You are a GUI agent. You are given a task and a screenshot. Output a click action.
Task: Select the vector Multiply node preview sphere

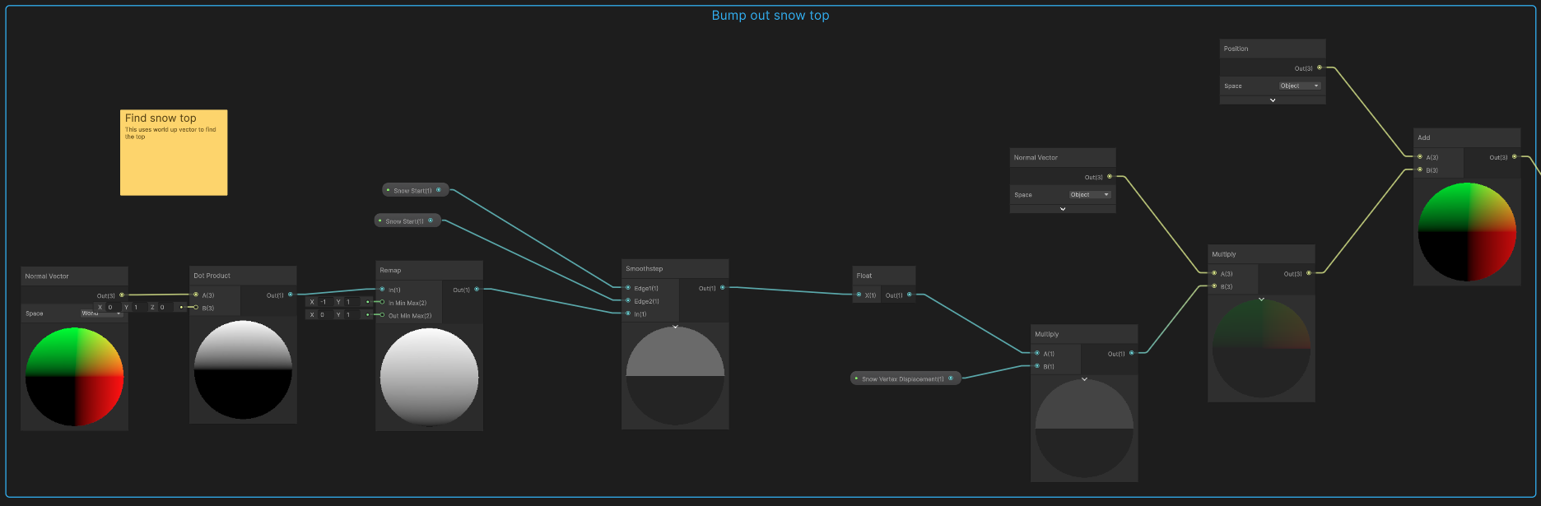pyautogui.click(x=1261, y=348)
